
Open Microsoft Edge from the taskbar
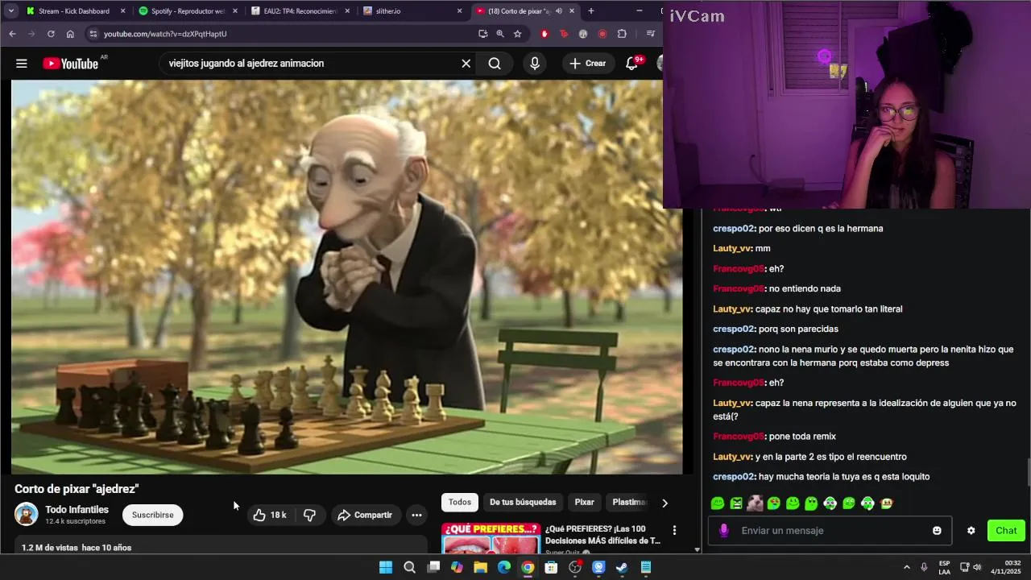click(504, 567)
